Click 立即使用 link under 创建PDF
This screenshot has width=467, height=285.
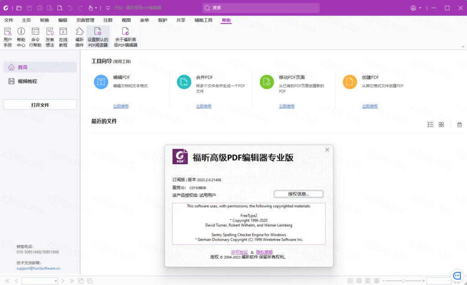[x=369, y=106]
